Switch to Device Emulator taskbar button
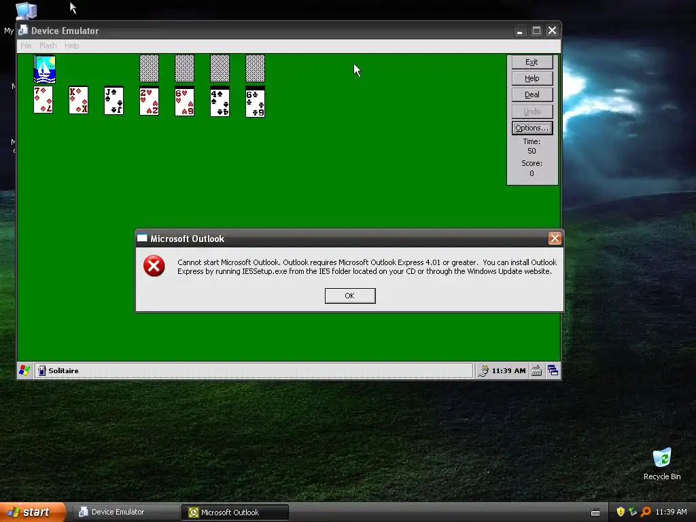 pos(126,512)
